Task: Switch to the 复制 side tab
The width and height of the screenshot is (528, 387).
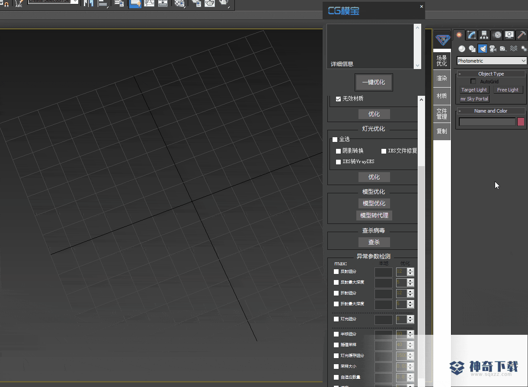Action: pyautogui.click(x=442, y=131)
